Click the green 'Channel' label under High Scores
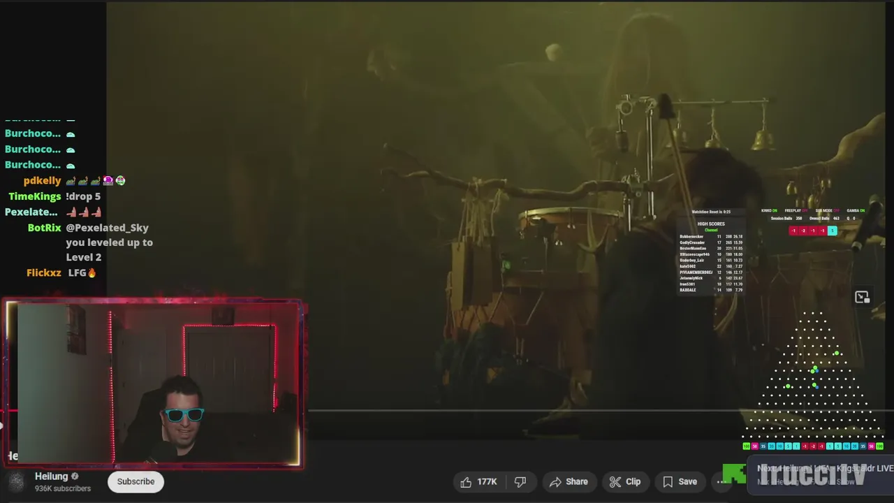 click(x=711, y=230)
